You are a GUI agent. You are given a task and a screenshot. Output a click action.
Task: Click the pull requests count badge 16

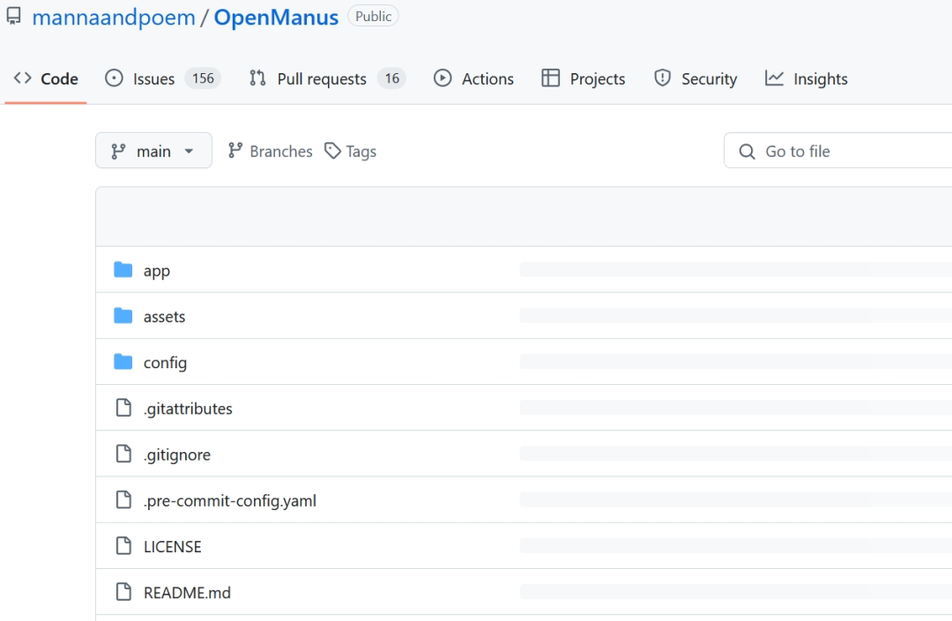pos(391,78)
